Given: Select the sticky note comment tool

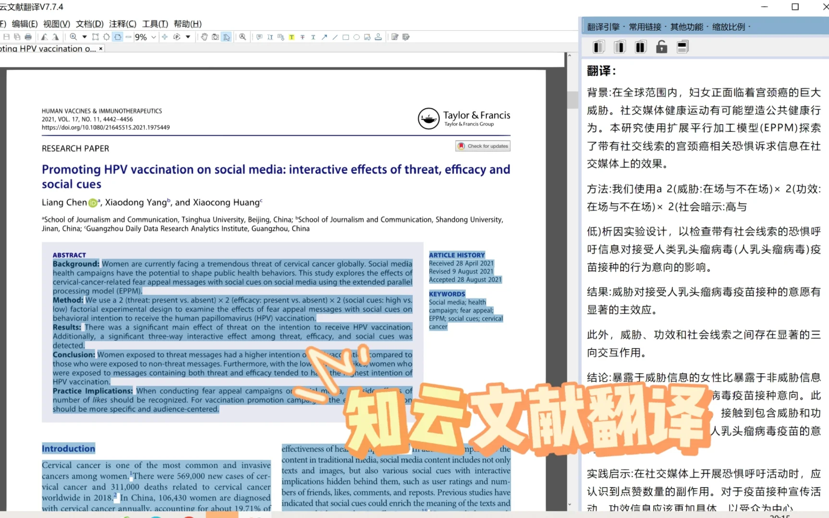Looking at the screenshot, I should coord(259,37).
